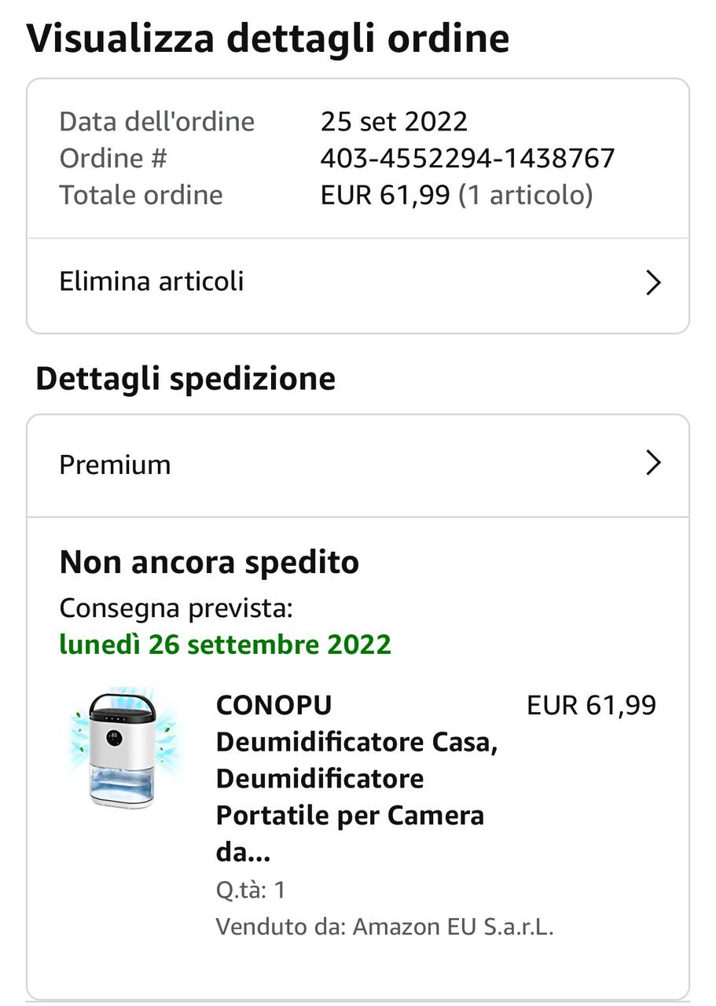Click the Visualizza dettagli ordine page heading
The width and height of the screenshot is (716, 1006).
point(268,39)
